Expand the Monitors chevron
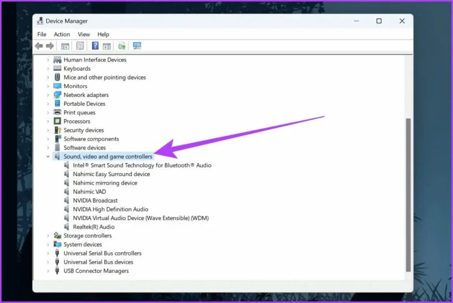The image size is (453, 303). 48,86
